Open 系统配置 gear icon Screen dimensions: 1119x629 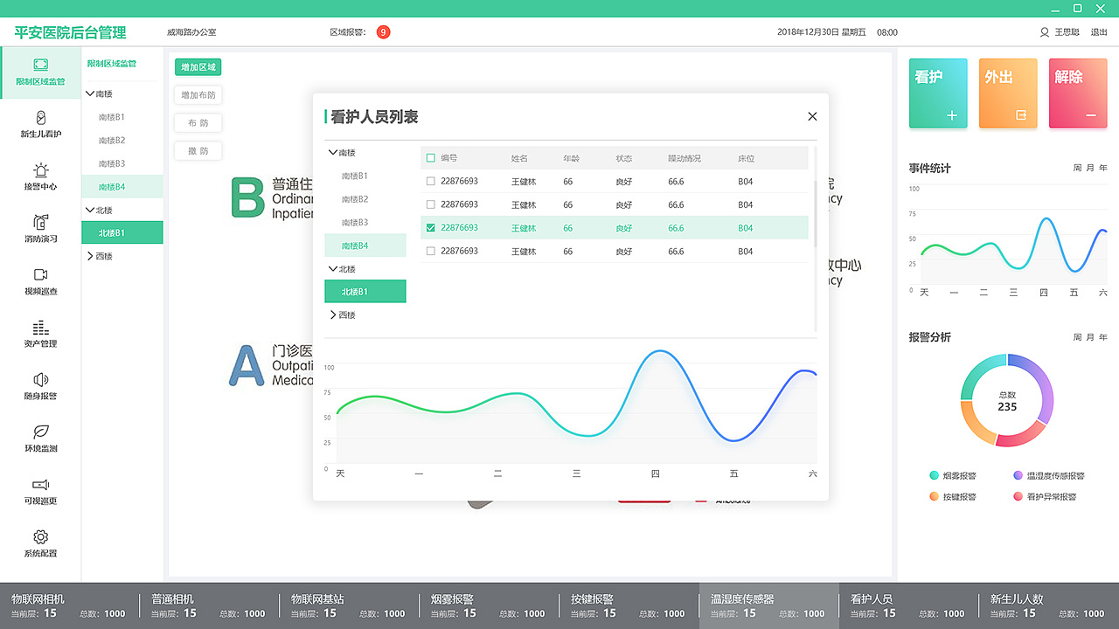[40, 536]
